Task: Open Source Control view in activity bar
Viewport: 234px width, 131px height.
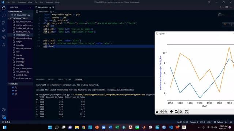Action: (4, 23)
